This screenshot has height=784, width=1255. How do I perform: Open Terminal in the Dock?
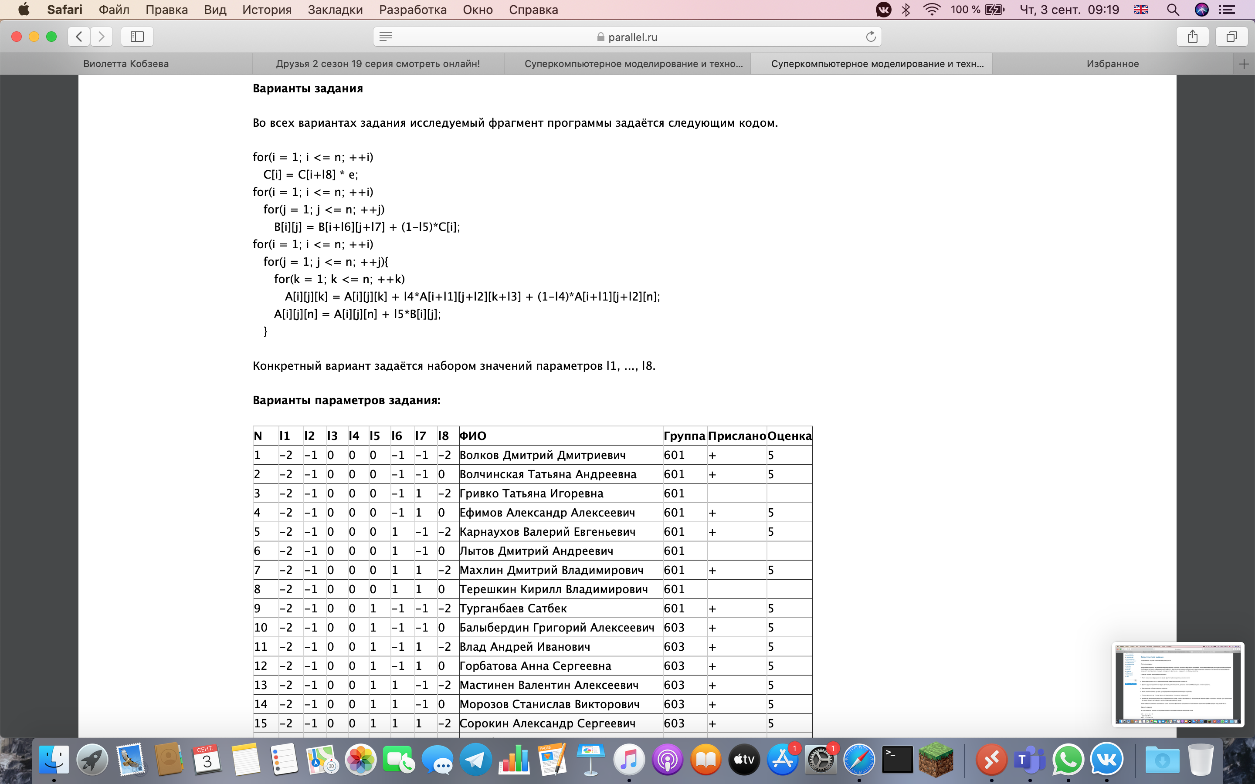pos(898,760)
